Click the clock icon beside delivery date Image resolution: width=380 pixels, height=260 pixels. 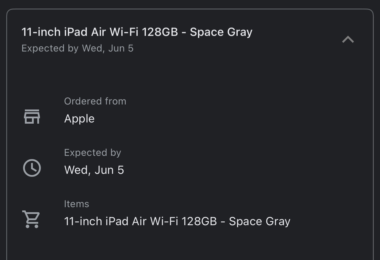tap(32, 168)
